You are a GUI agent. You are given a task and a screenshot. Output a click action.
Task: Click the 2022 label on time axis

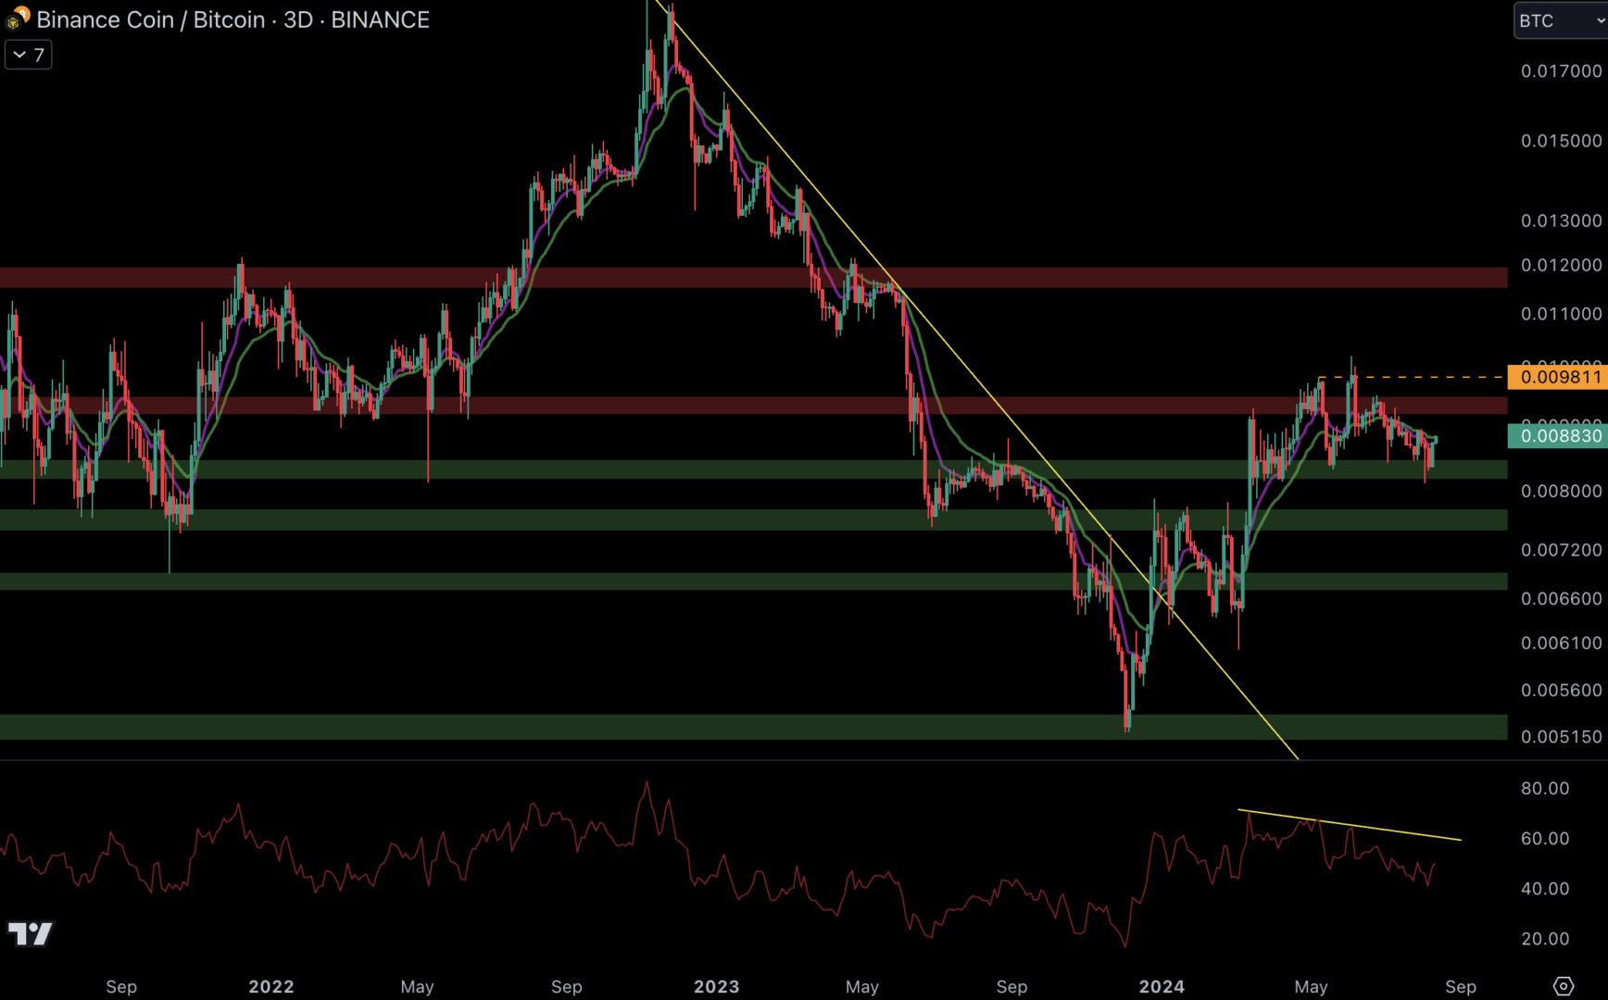(x=270, y=987)
